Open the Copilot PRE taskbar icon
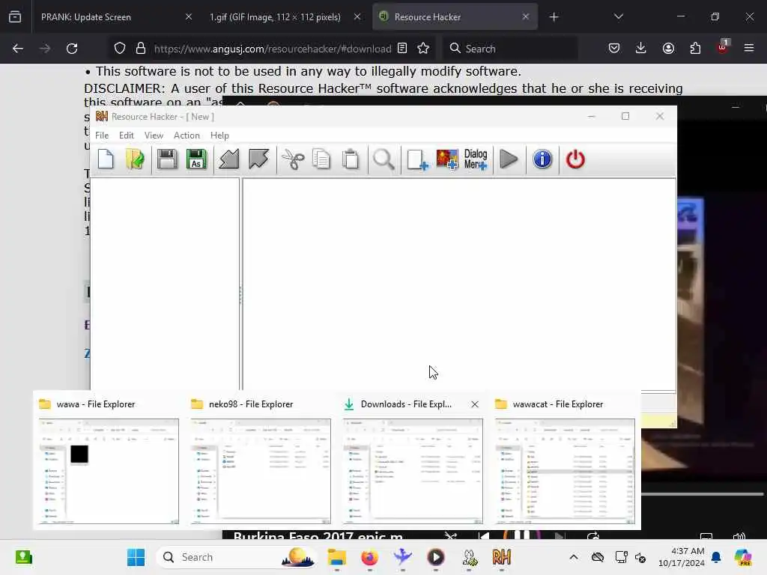Screen dimensions: 767x575 (743, 557)
